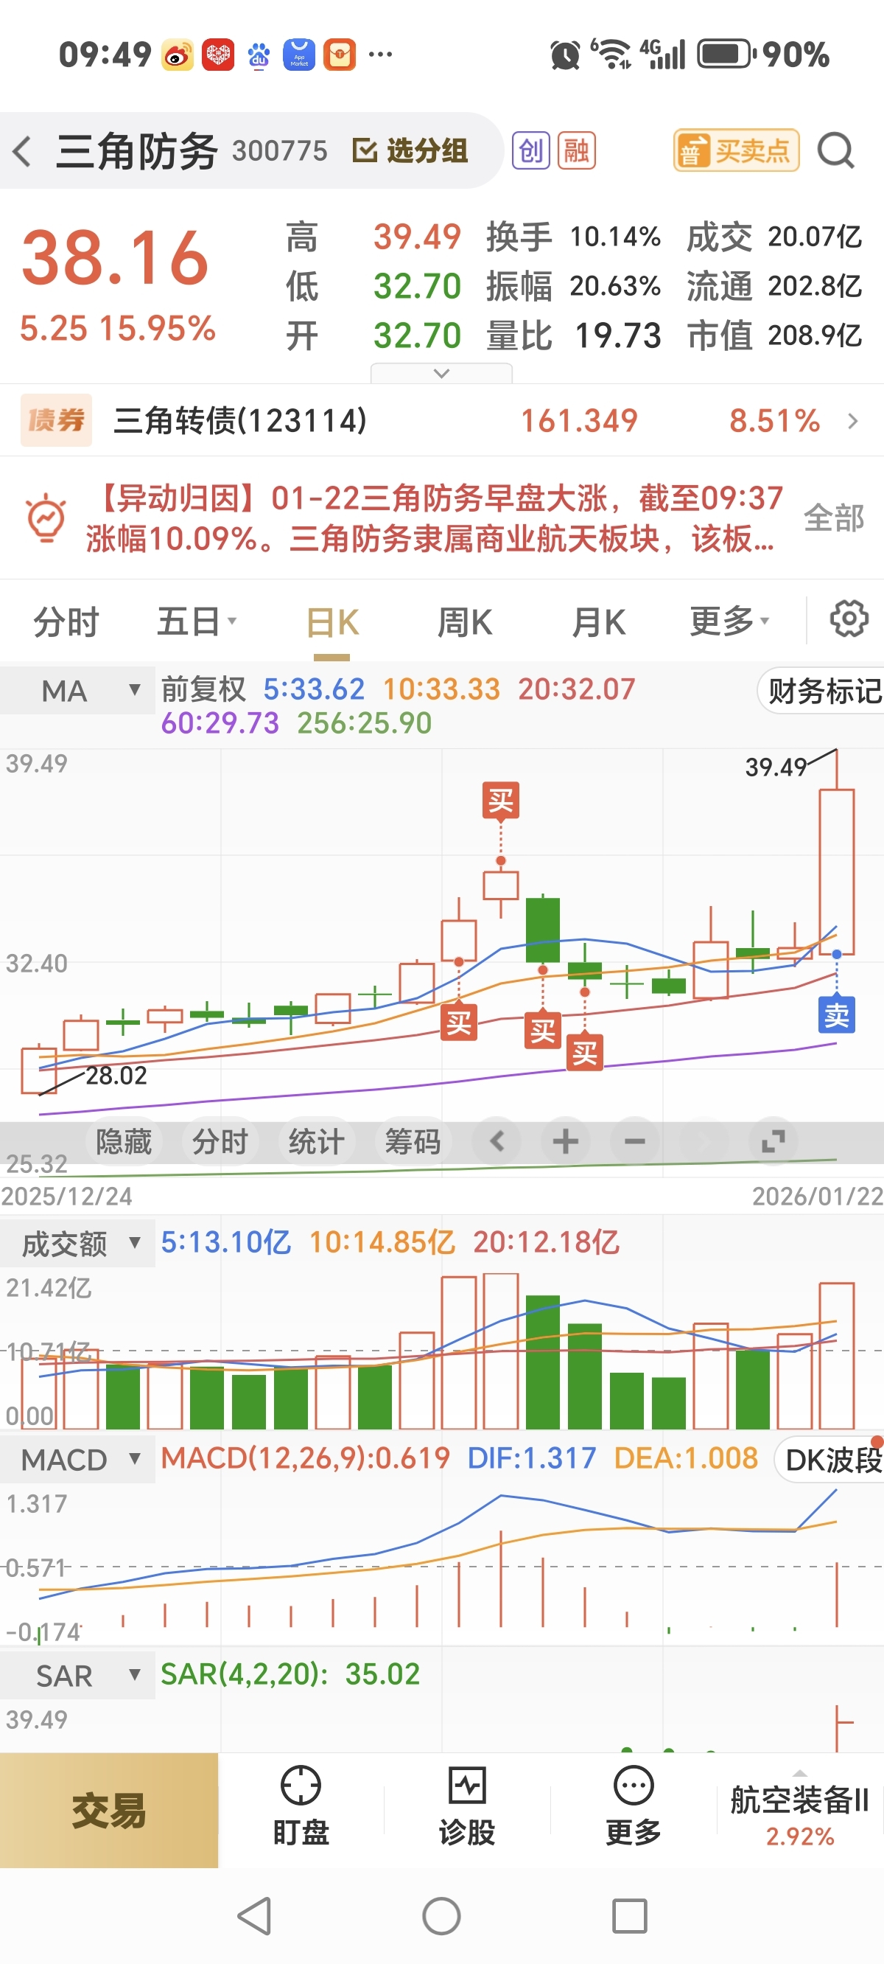
Task: Open chart settings gear icon
Action: tap(848, 619)
